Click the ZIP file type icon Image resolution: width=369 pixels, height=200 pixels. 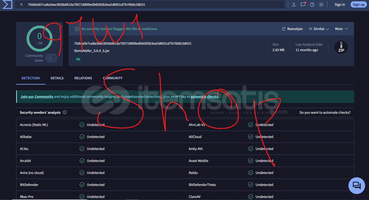tap(341, 47)
